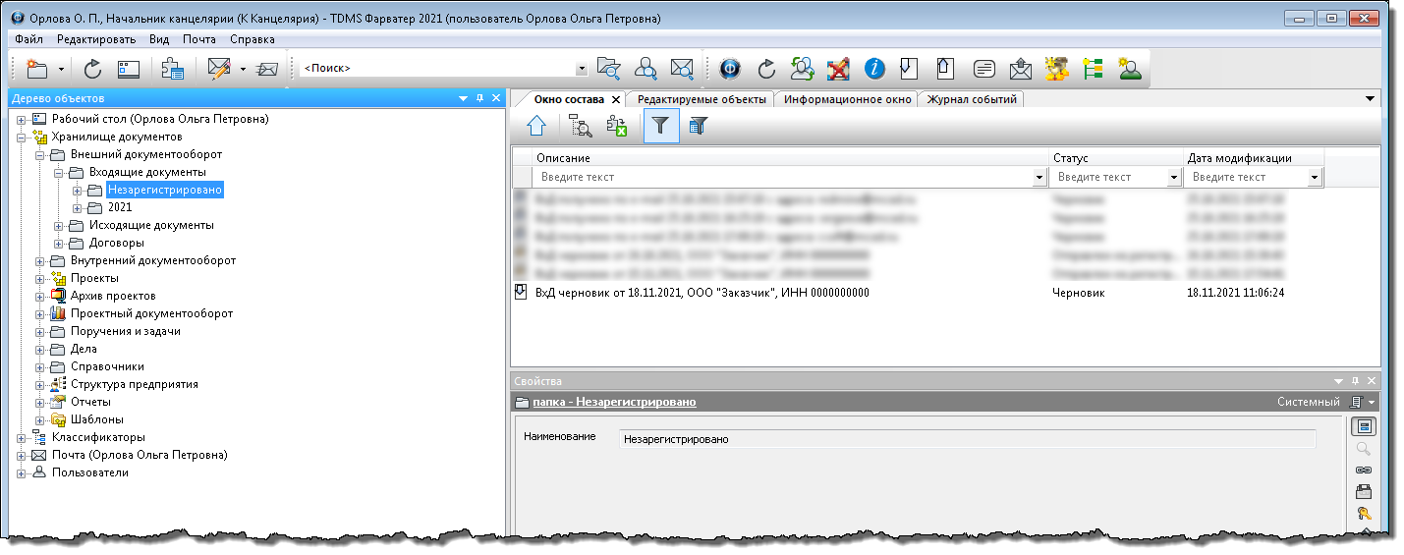Switch to the Журнал событий tab

pos(972,99)
